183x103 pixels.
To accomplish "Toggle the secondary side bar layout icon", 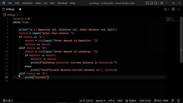I will (156, 3).
